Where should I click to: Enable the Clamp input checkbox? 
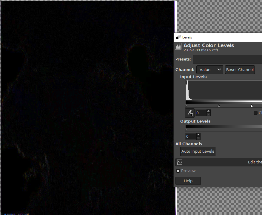point(255,113)
